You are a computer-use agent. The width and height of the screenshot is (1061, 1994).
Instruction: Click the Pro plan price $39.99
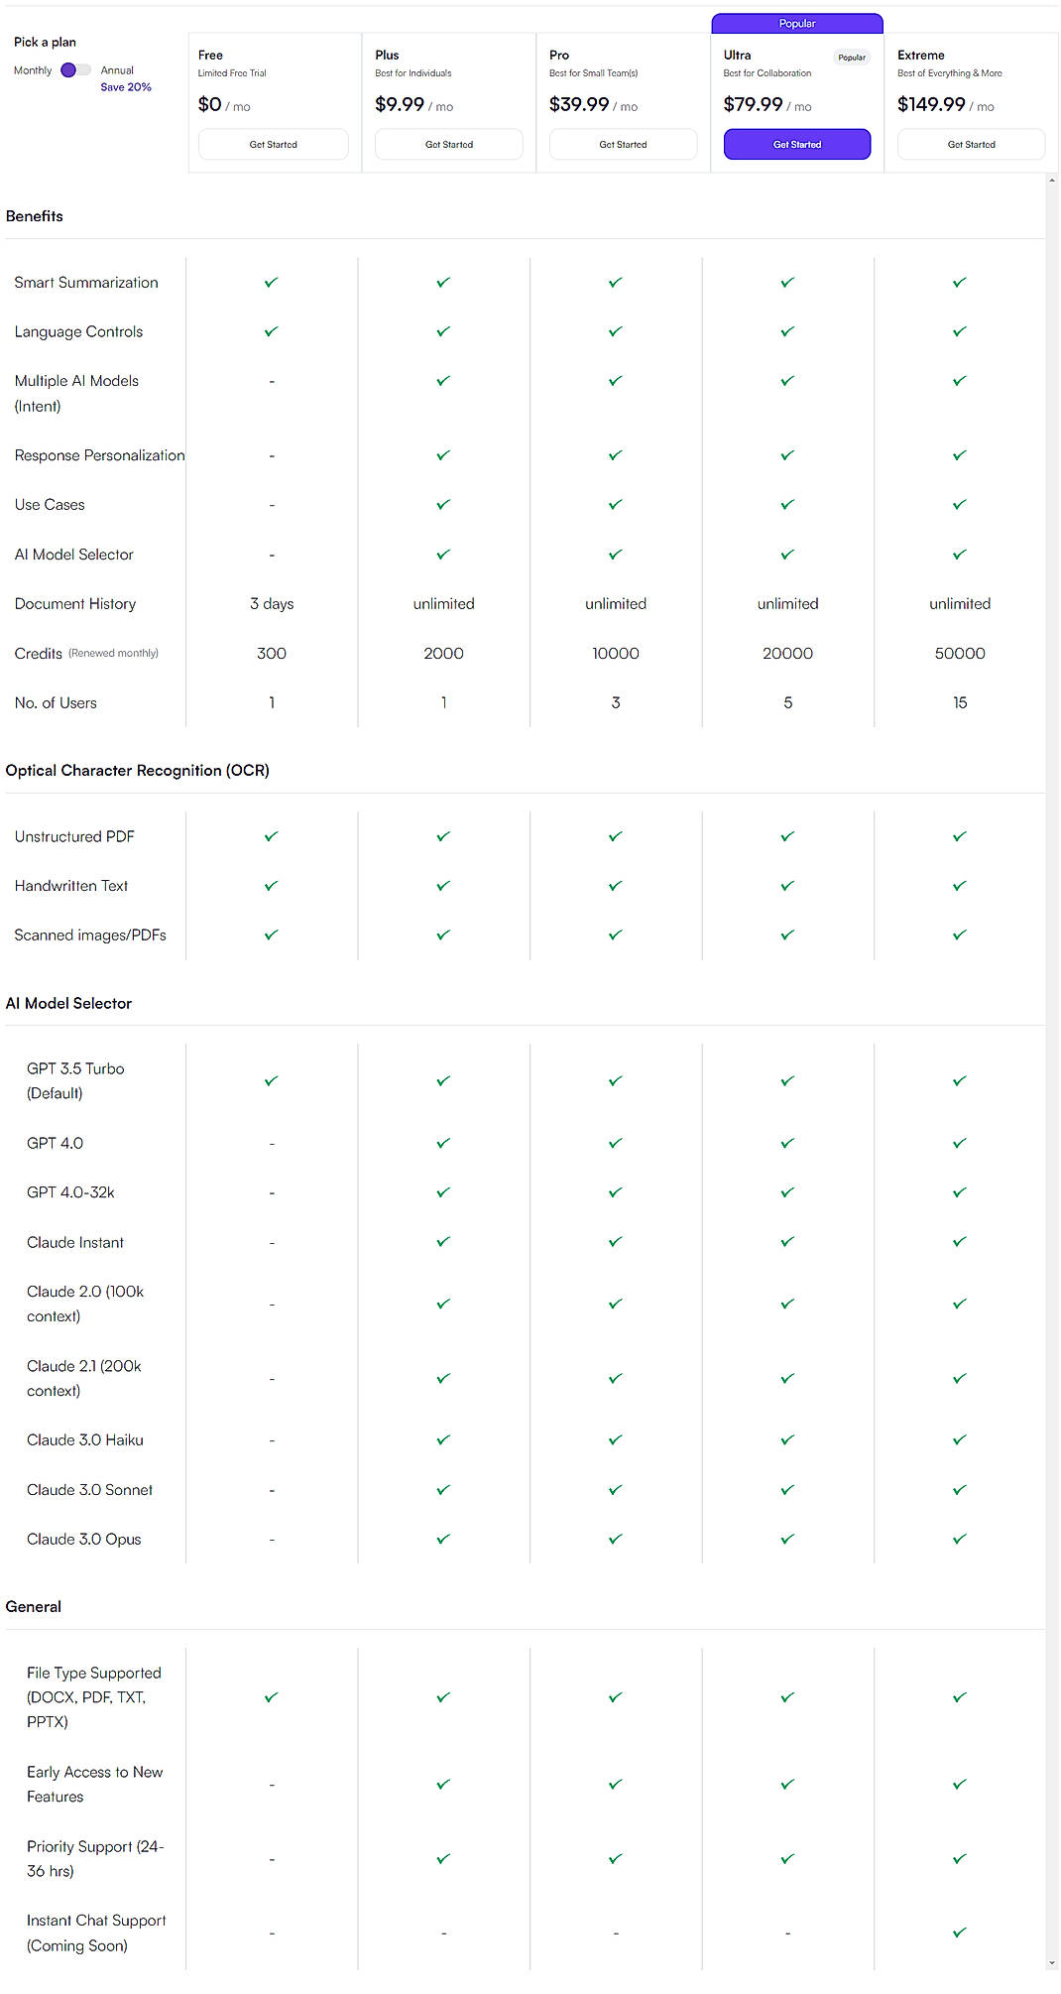(x=580, y=103)
